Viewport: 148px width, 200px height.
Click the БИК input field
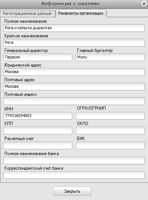(110, 145)
